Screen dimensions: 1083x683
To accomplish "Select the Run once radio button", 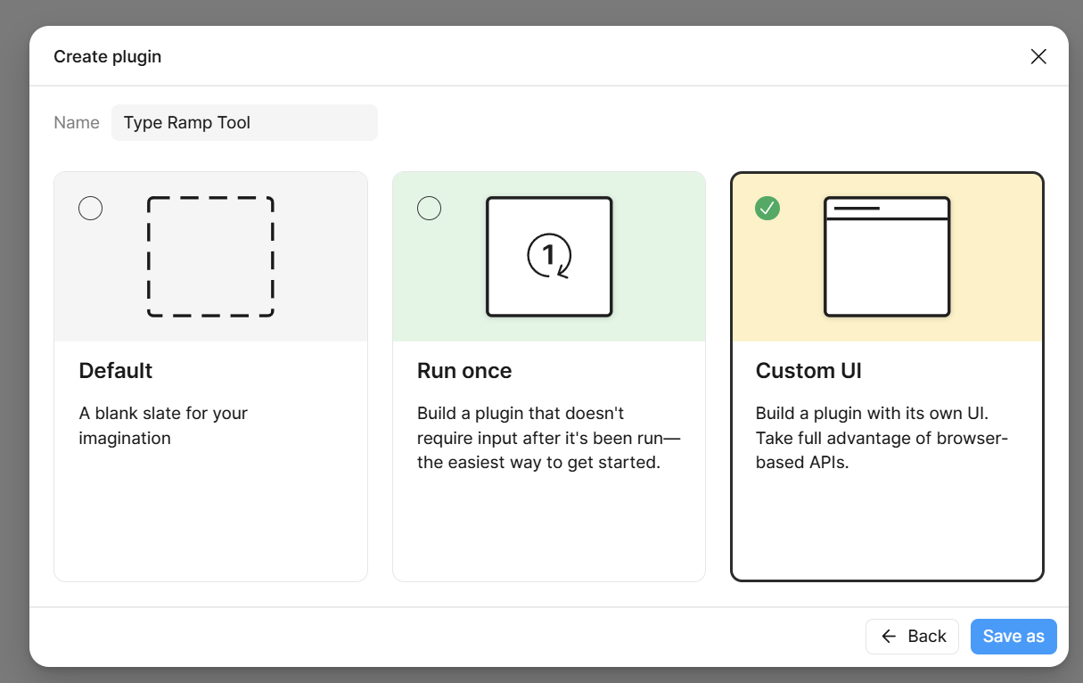I will [430, 209].
